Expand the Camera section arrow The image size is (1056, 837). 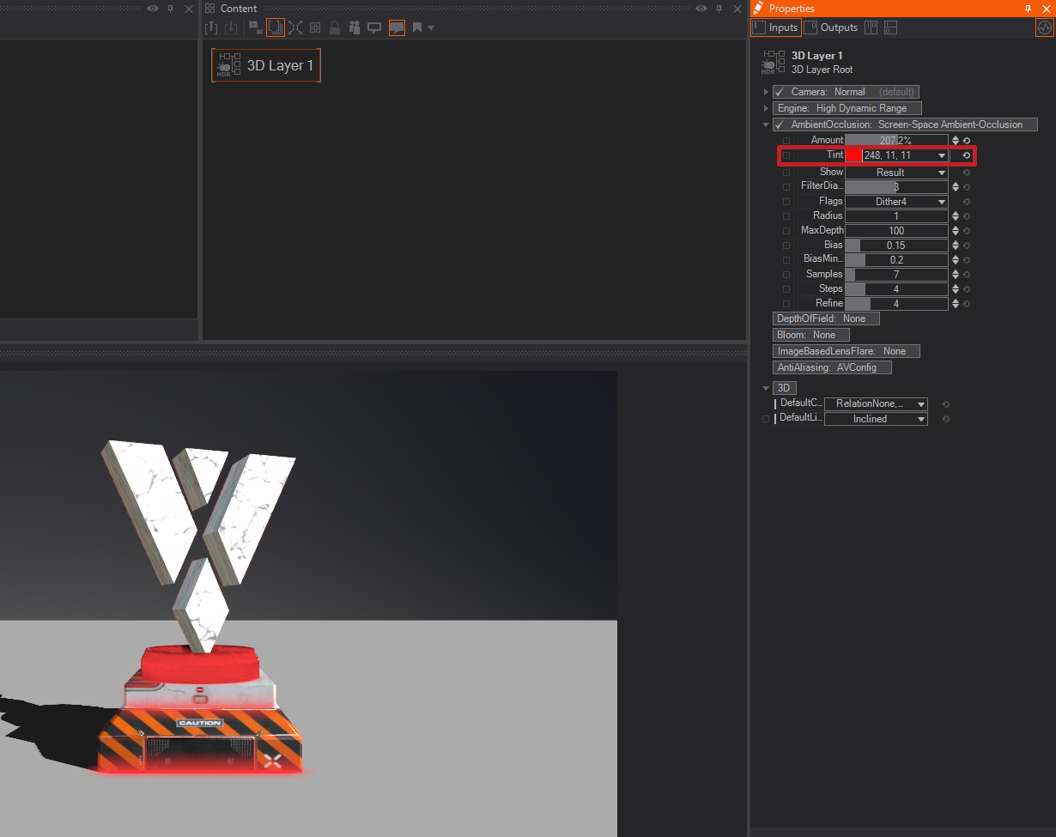point(766,92)
